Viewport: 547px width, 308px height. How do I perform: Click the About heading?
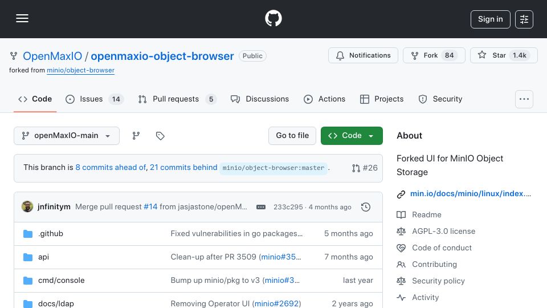(x=409, y=136)
